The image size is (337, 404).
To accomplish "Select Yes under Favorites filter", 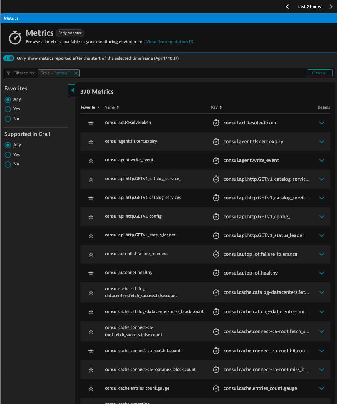I will (8, 109).
